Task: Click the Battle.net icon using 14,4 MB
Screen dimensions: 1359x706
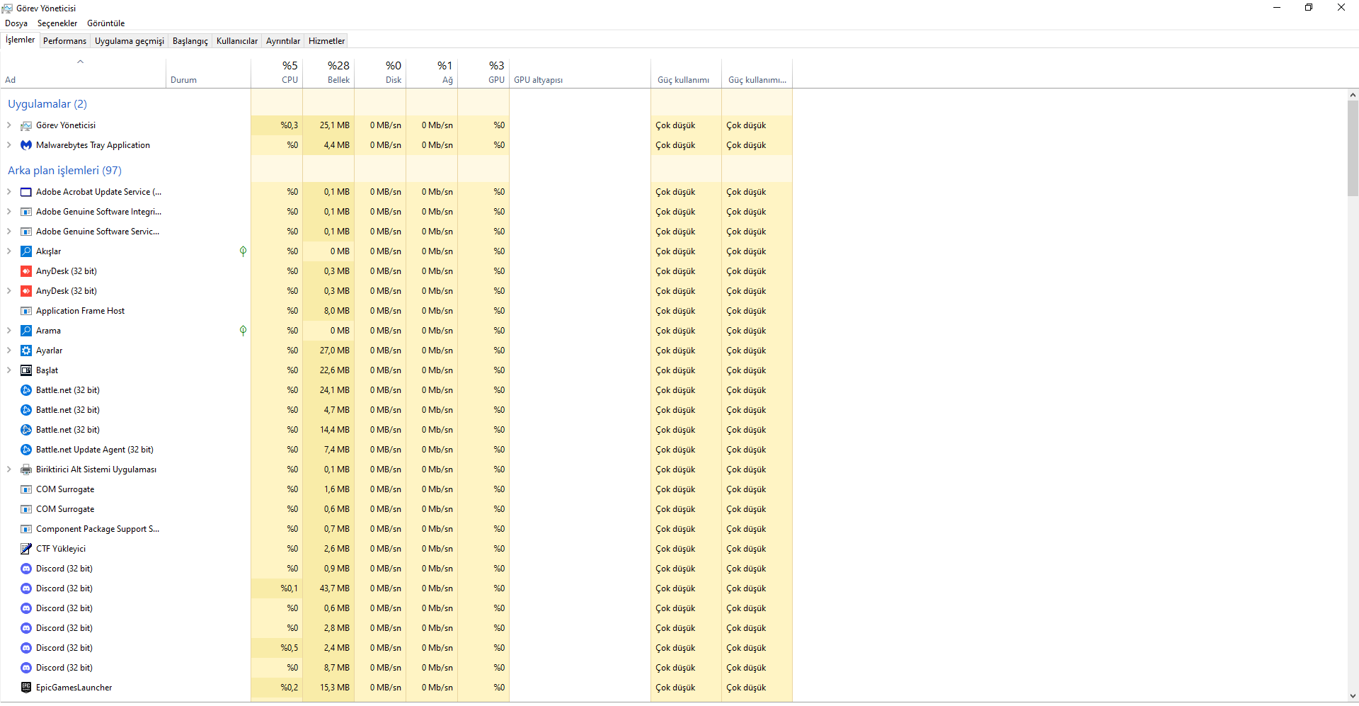Action: [26, 430]
